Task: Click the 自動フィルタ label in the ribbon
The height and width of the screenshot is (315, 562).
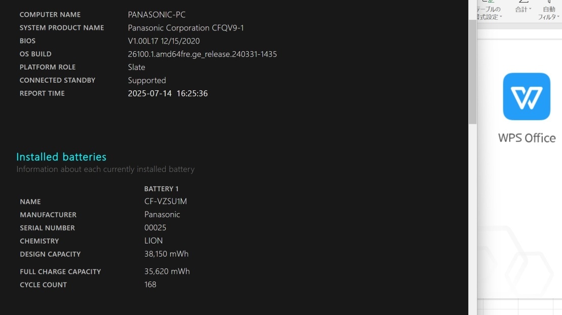Action: point(548,13)
